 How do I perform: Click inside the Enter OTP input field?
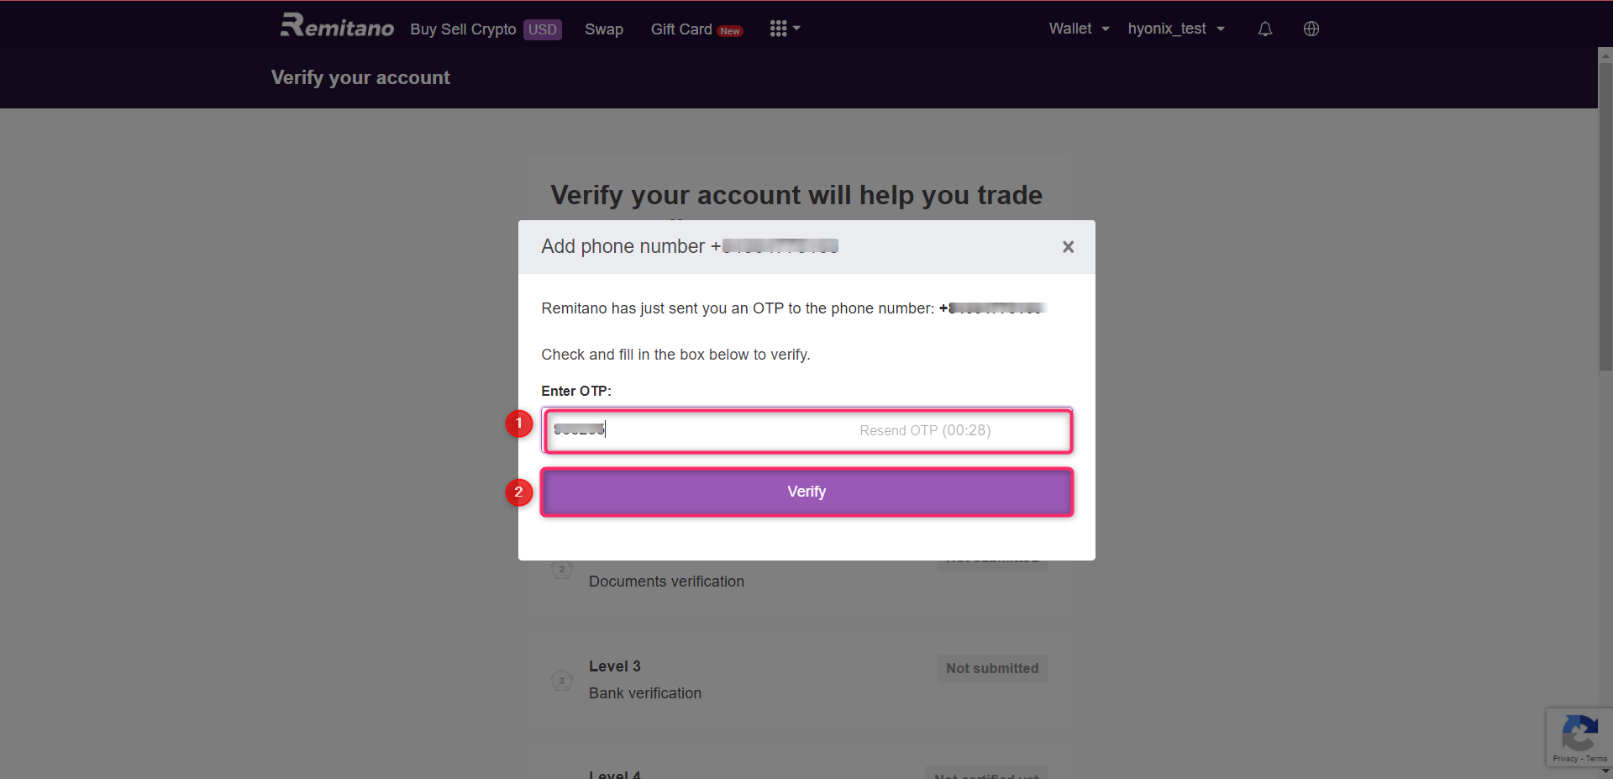(x=714, y=429)
